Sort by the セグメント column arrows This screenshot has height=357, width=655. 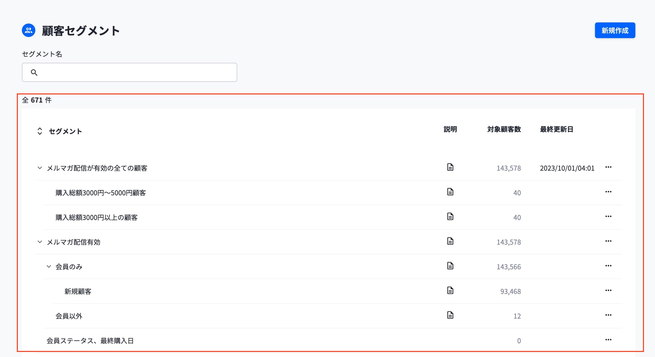[40, 131]
